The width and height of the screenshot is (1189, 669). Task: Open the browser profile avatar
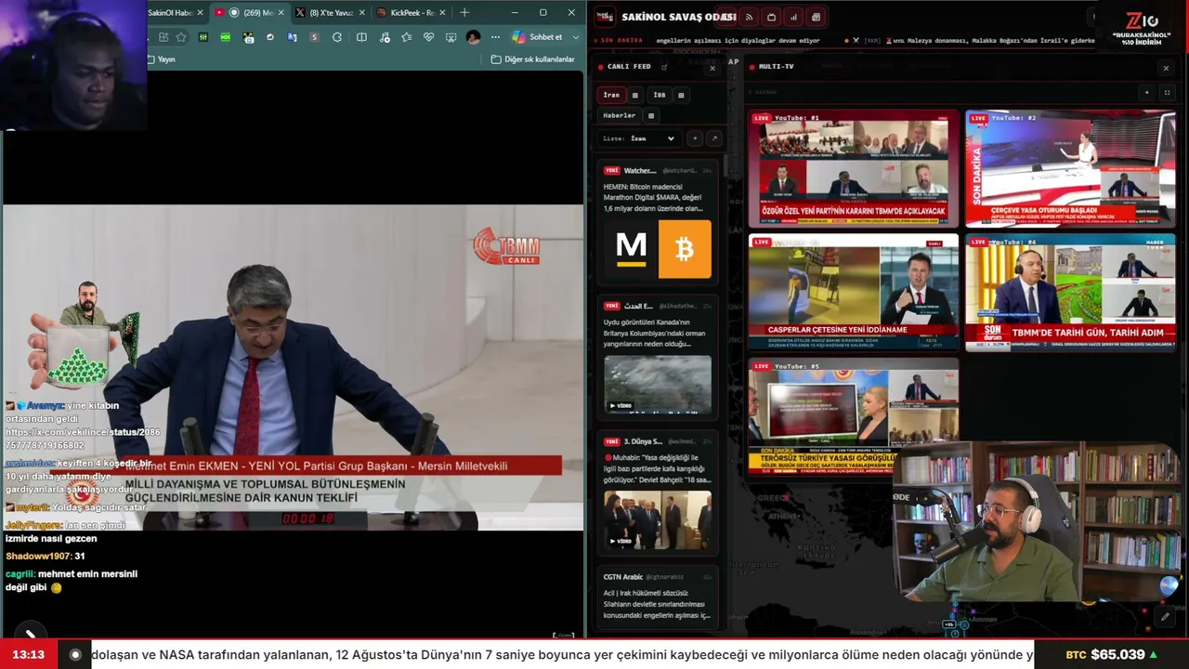point(474,37)
